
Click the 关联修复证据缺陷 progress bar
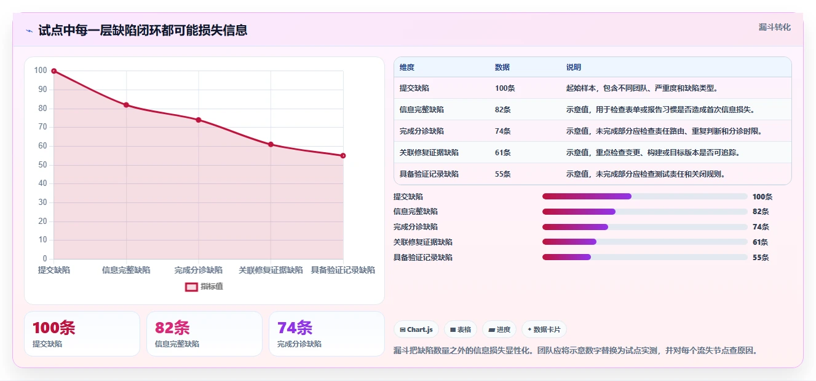click(x=645, y=242)
